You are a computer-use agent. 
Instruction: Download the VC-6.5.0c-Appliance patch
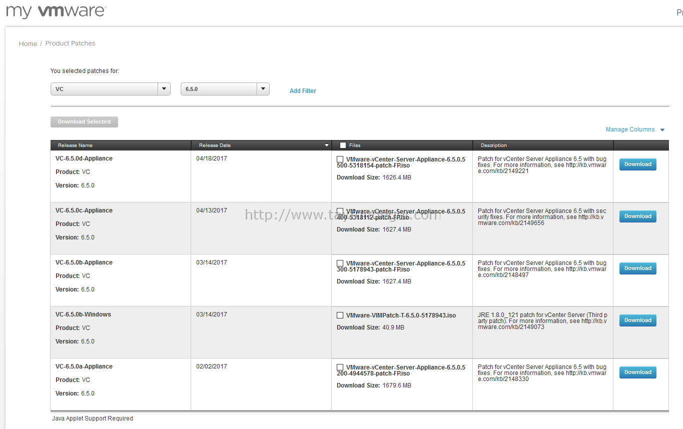(637, 216)
